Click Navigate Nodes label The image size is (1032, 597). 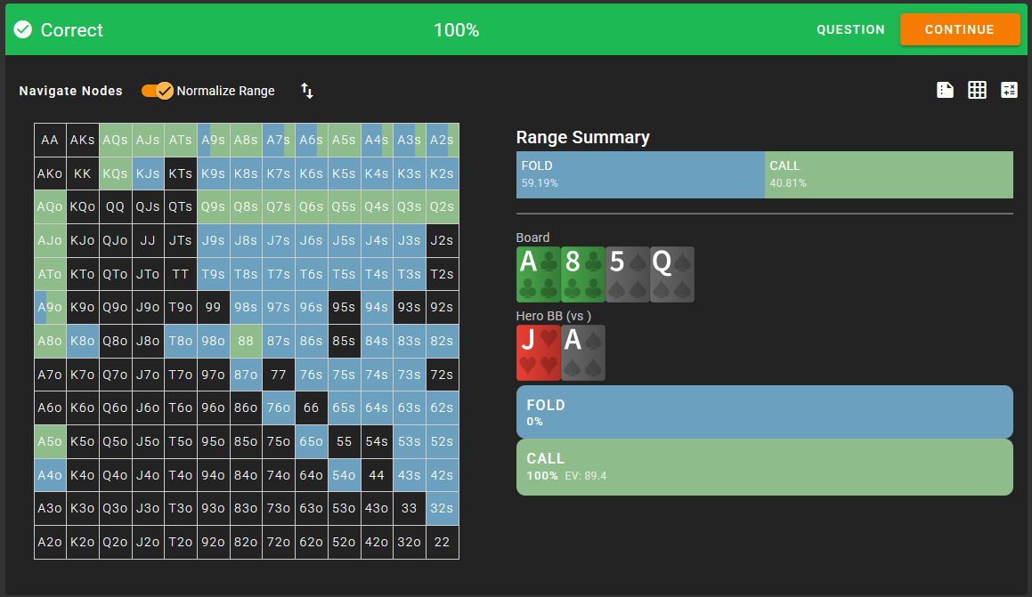pyautogui.click(x=70, y=91)
